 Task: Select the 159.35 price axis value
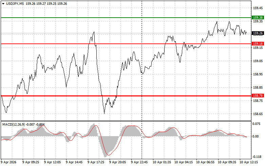point(258,21)
